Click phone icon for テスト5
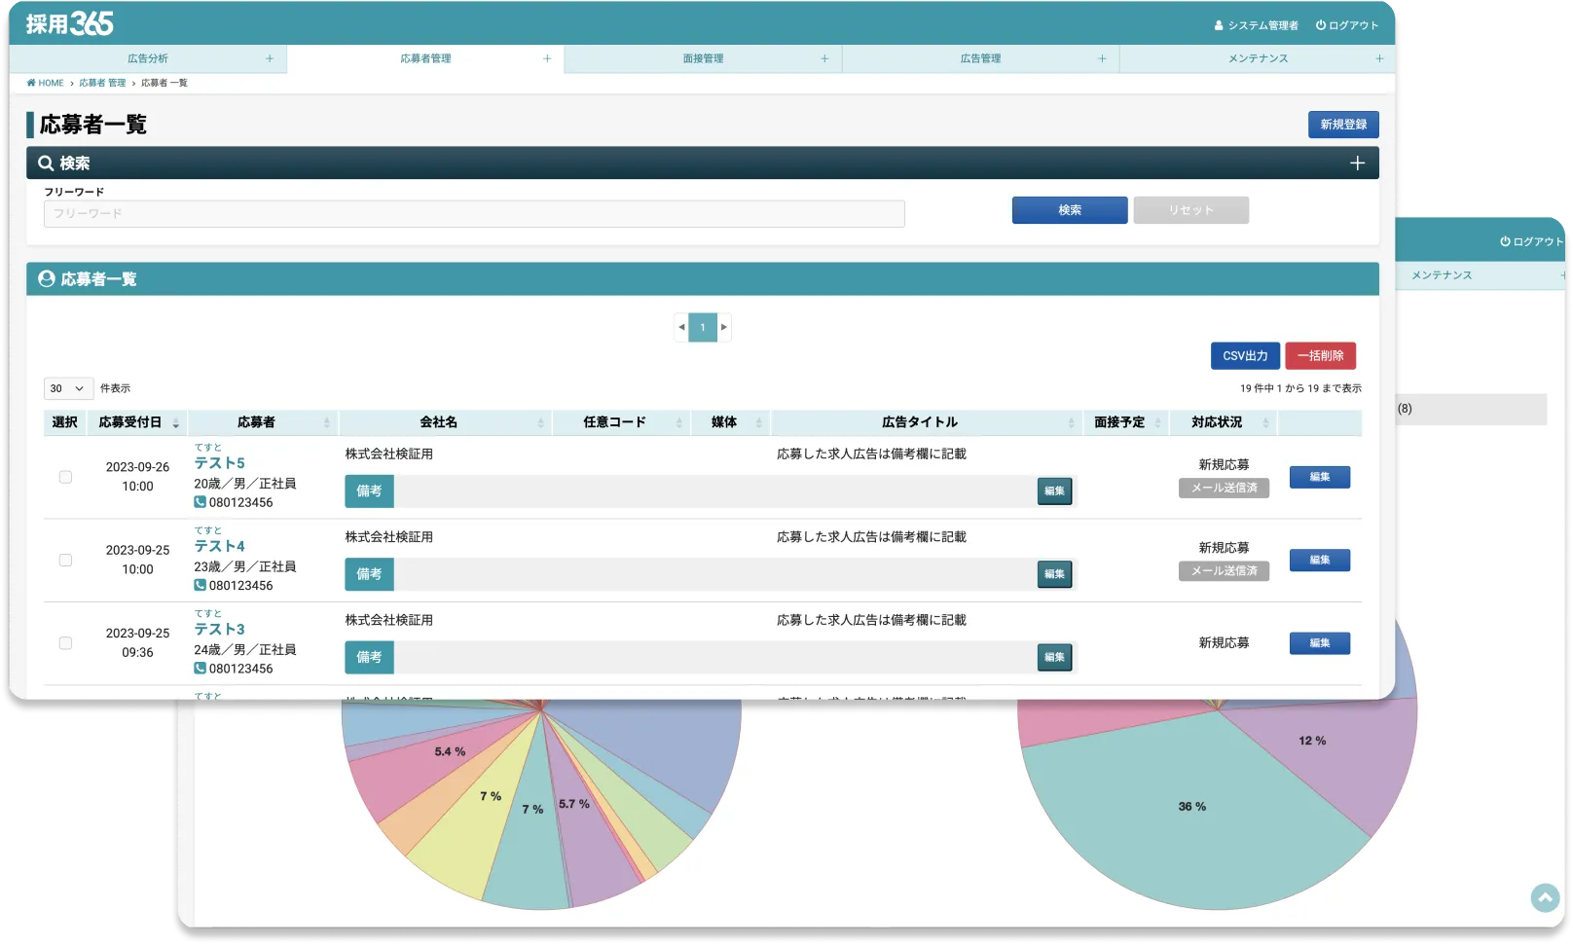Screen dimensions: 1573x945 [x=200, y=502]
